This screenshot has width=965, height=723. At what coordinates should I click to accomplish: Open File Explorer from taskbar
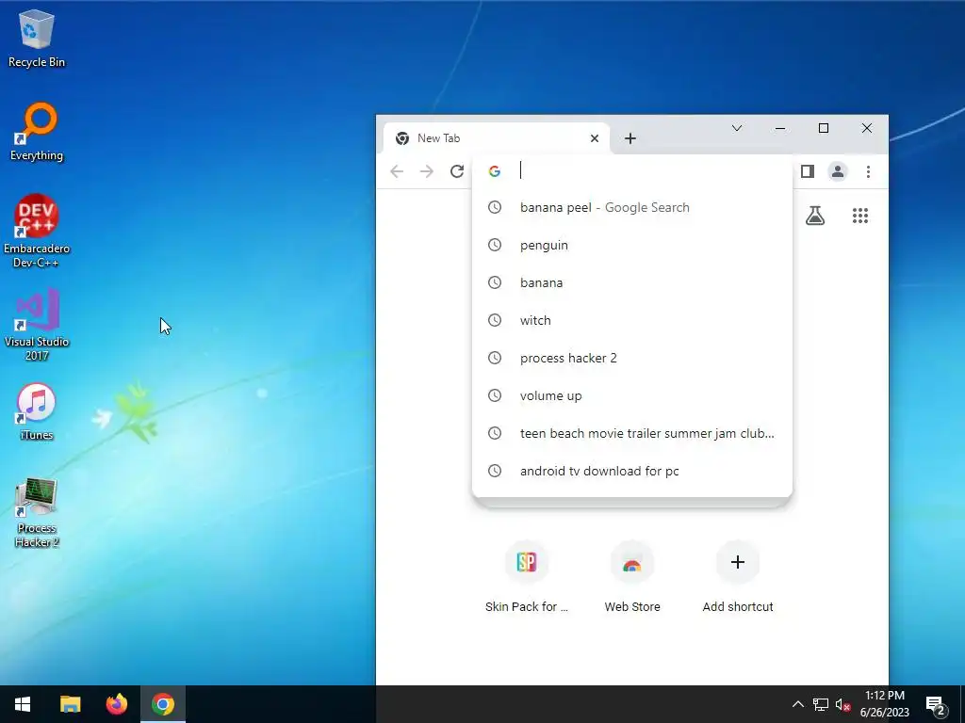[70, 704]
